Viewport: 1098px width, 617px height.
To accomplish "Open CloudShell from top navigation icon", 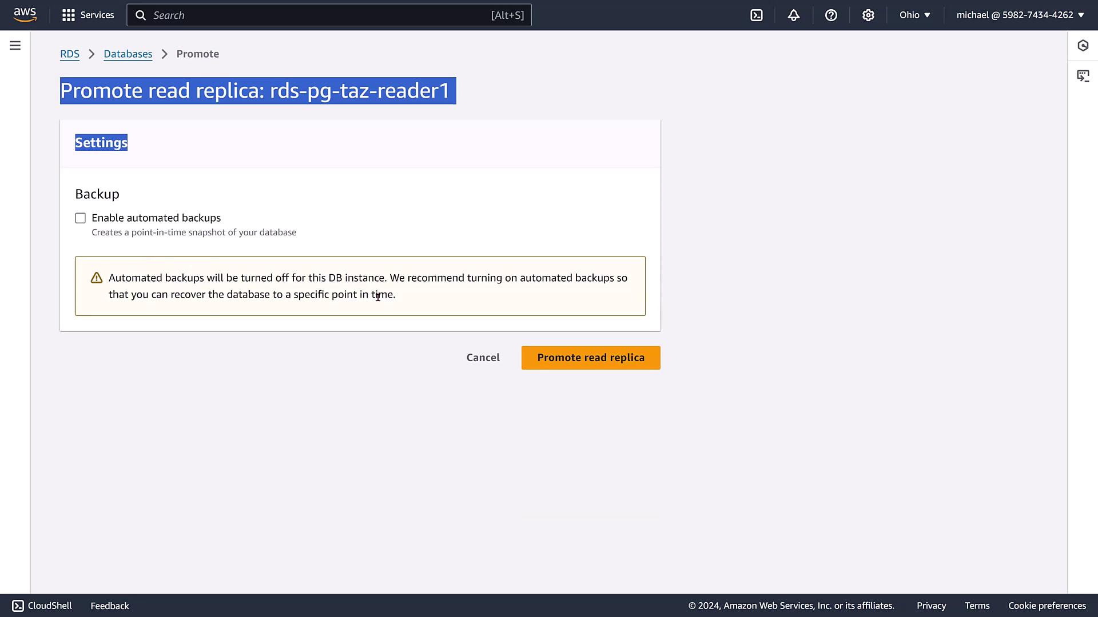I will (757, 15).
